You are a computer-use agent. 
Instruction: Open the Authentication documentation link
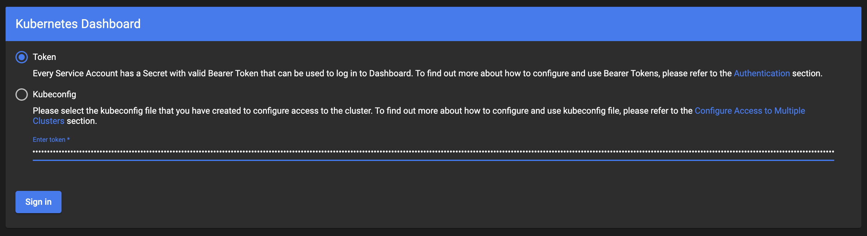761,73
